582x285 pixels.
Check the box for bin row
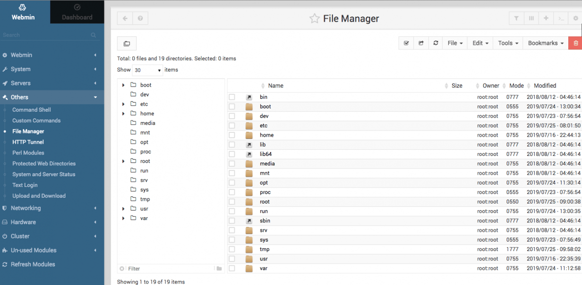pos(232,97)
